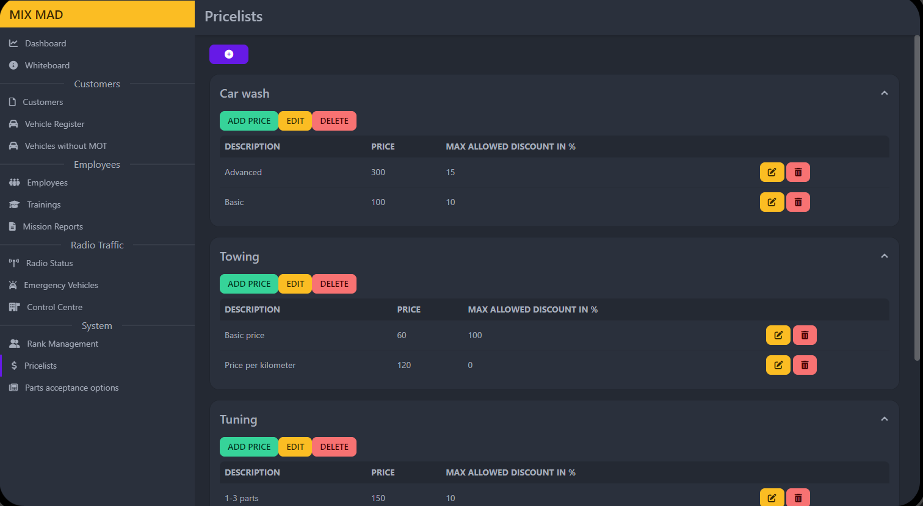Click ADD PRICE under Car wash

[x=248, y=121]
